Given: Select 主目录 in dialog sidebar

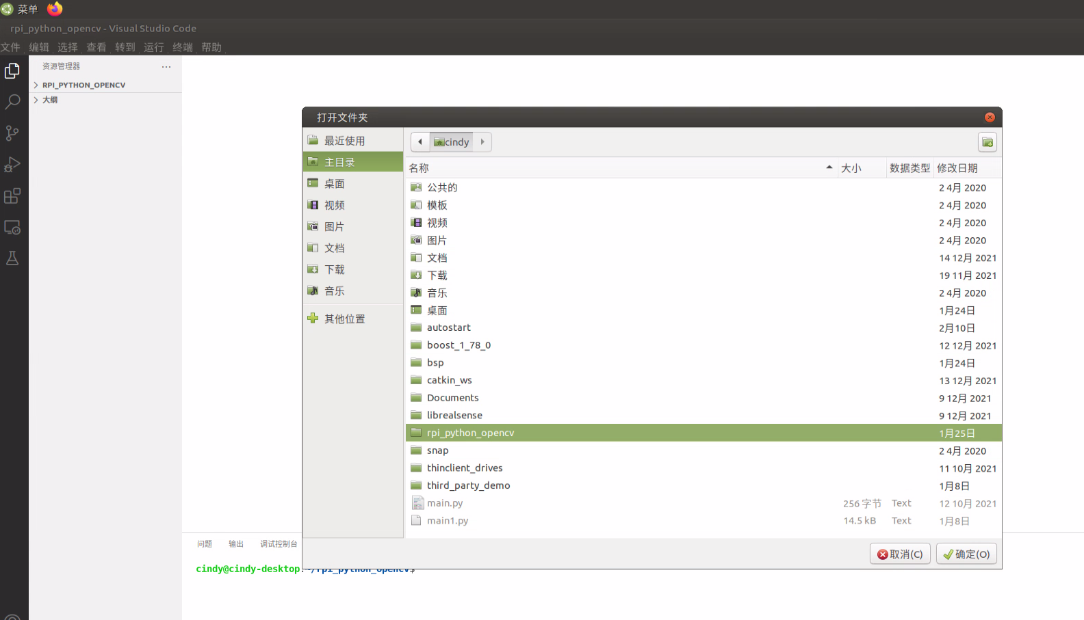Looking at the screenshot, I should 353,162.
